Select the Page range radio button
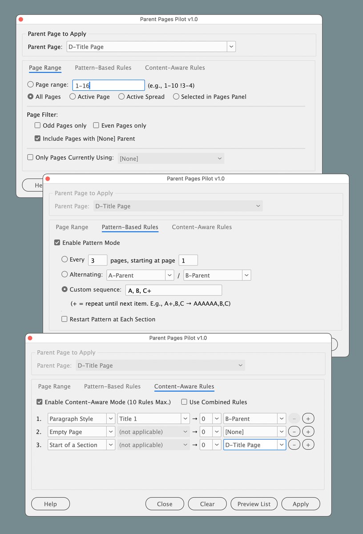Image resolution: width=363 pixels, height=534 pixels. [30, 84]
